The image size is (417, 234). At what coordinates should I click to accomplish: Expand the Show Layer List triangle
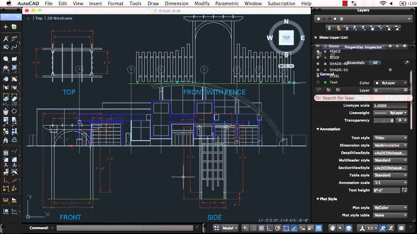tap(316, 37)
